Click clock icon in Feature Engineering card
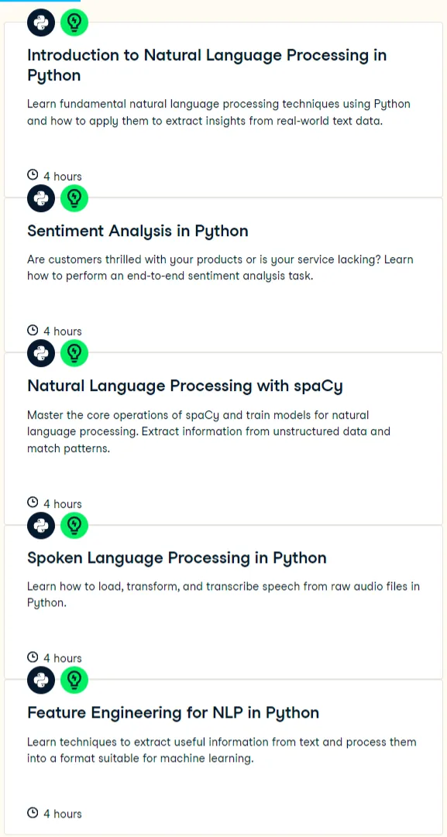Screen dimensions: 447x837 [x=33, y=812]
